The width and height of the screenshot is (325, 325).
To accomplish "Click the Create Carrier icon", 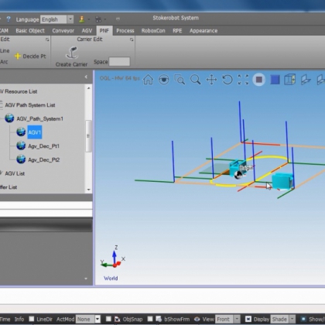I will pyautogui.click(x=72, y=53).
